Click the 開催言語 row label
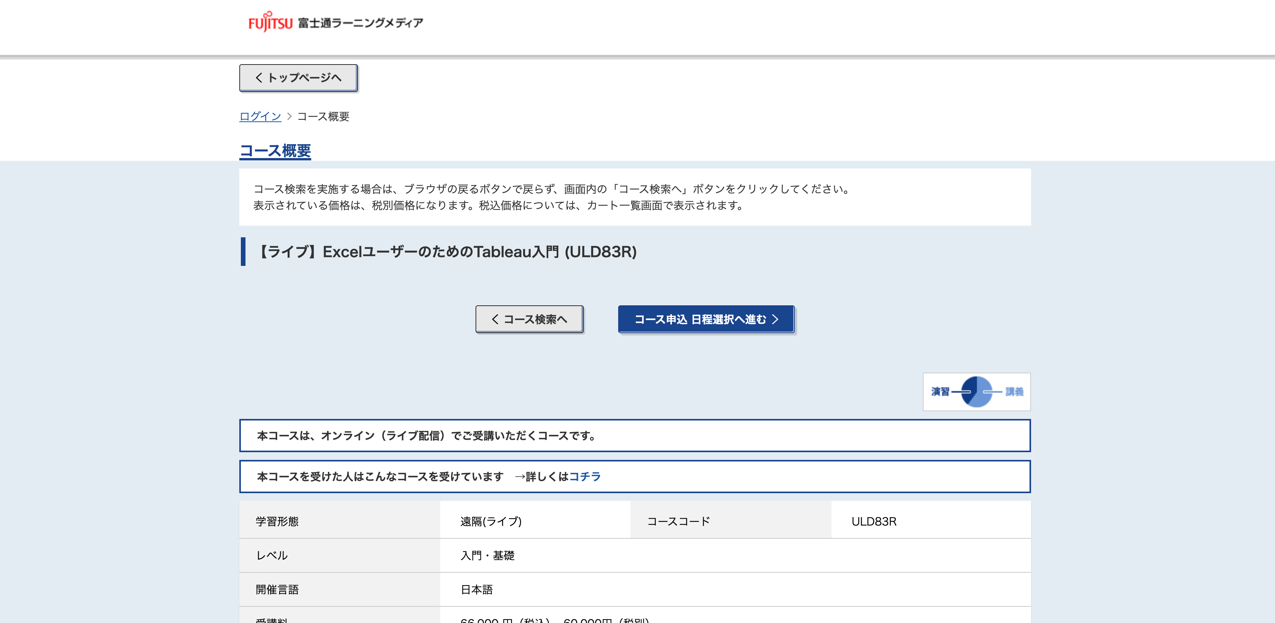Screen dimensions: 1275x623 click(x=277, y=589)
